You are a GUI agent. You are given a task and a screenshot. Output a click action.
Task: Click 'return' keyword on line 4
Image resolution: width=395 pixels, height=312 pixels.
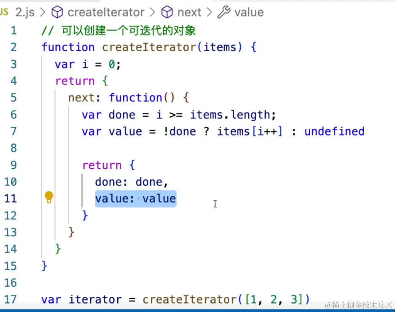click(75, 81)
